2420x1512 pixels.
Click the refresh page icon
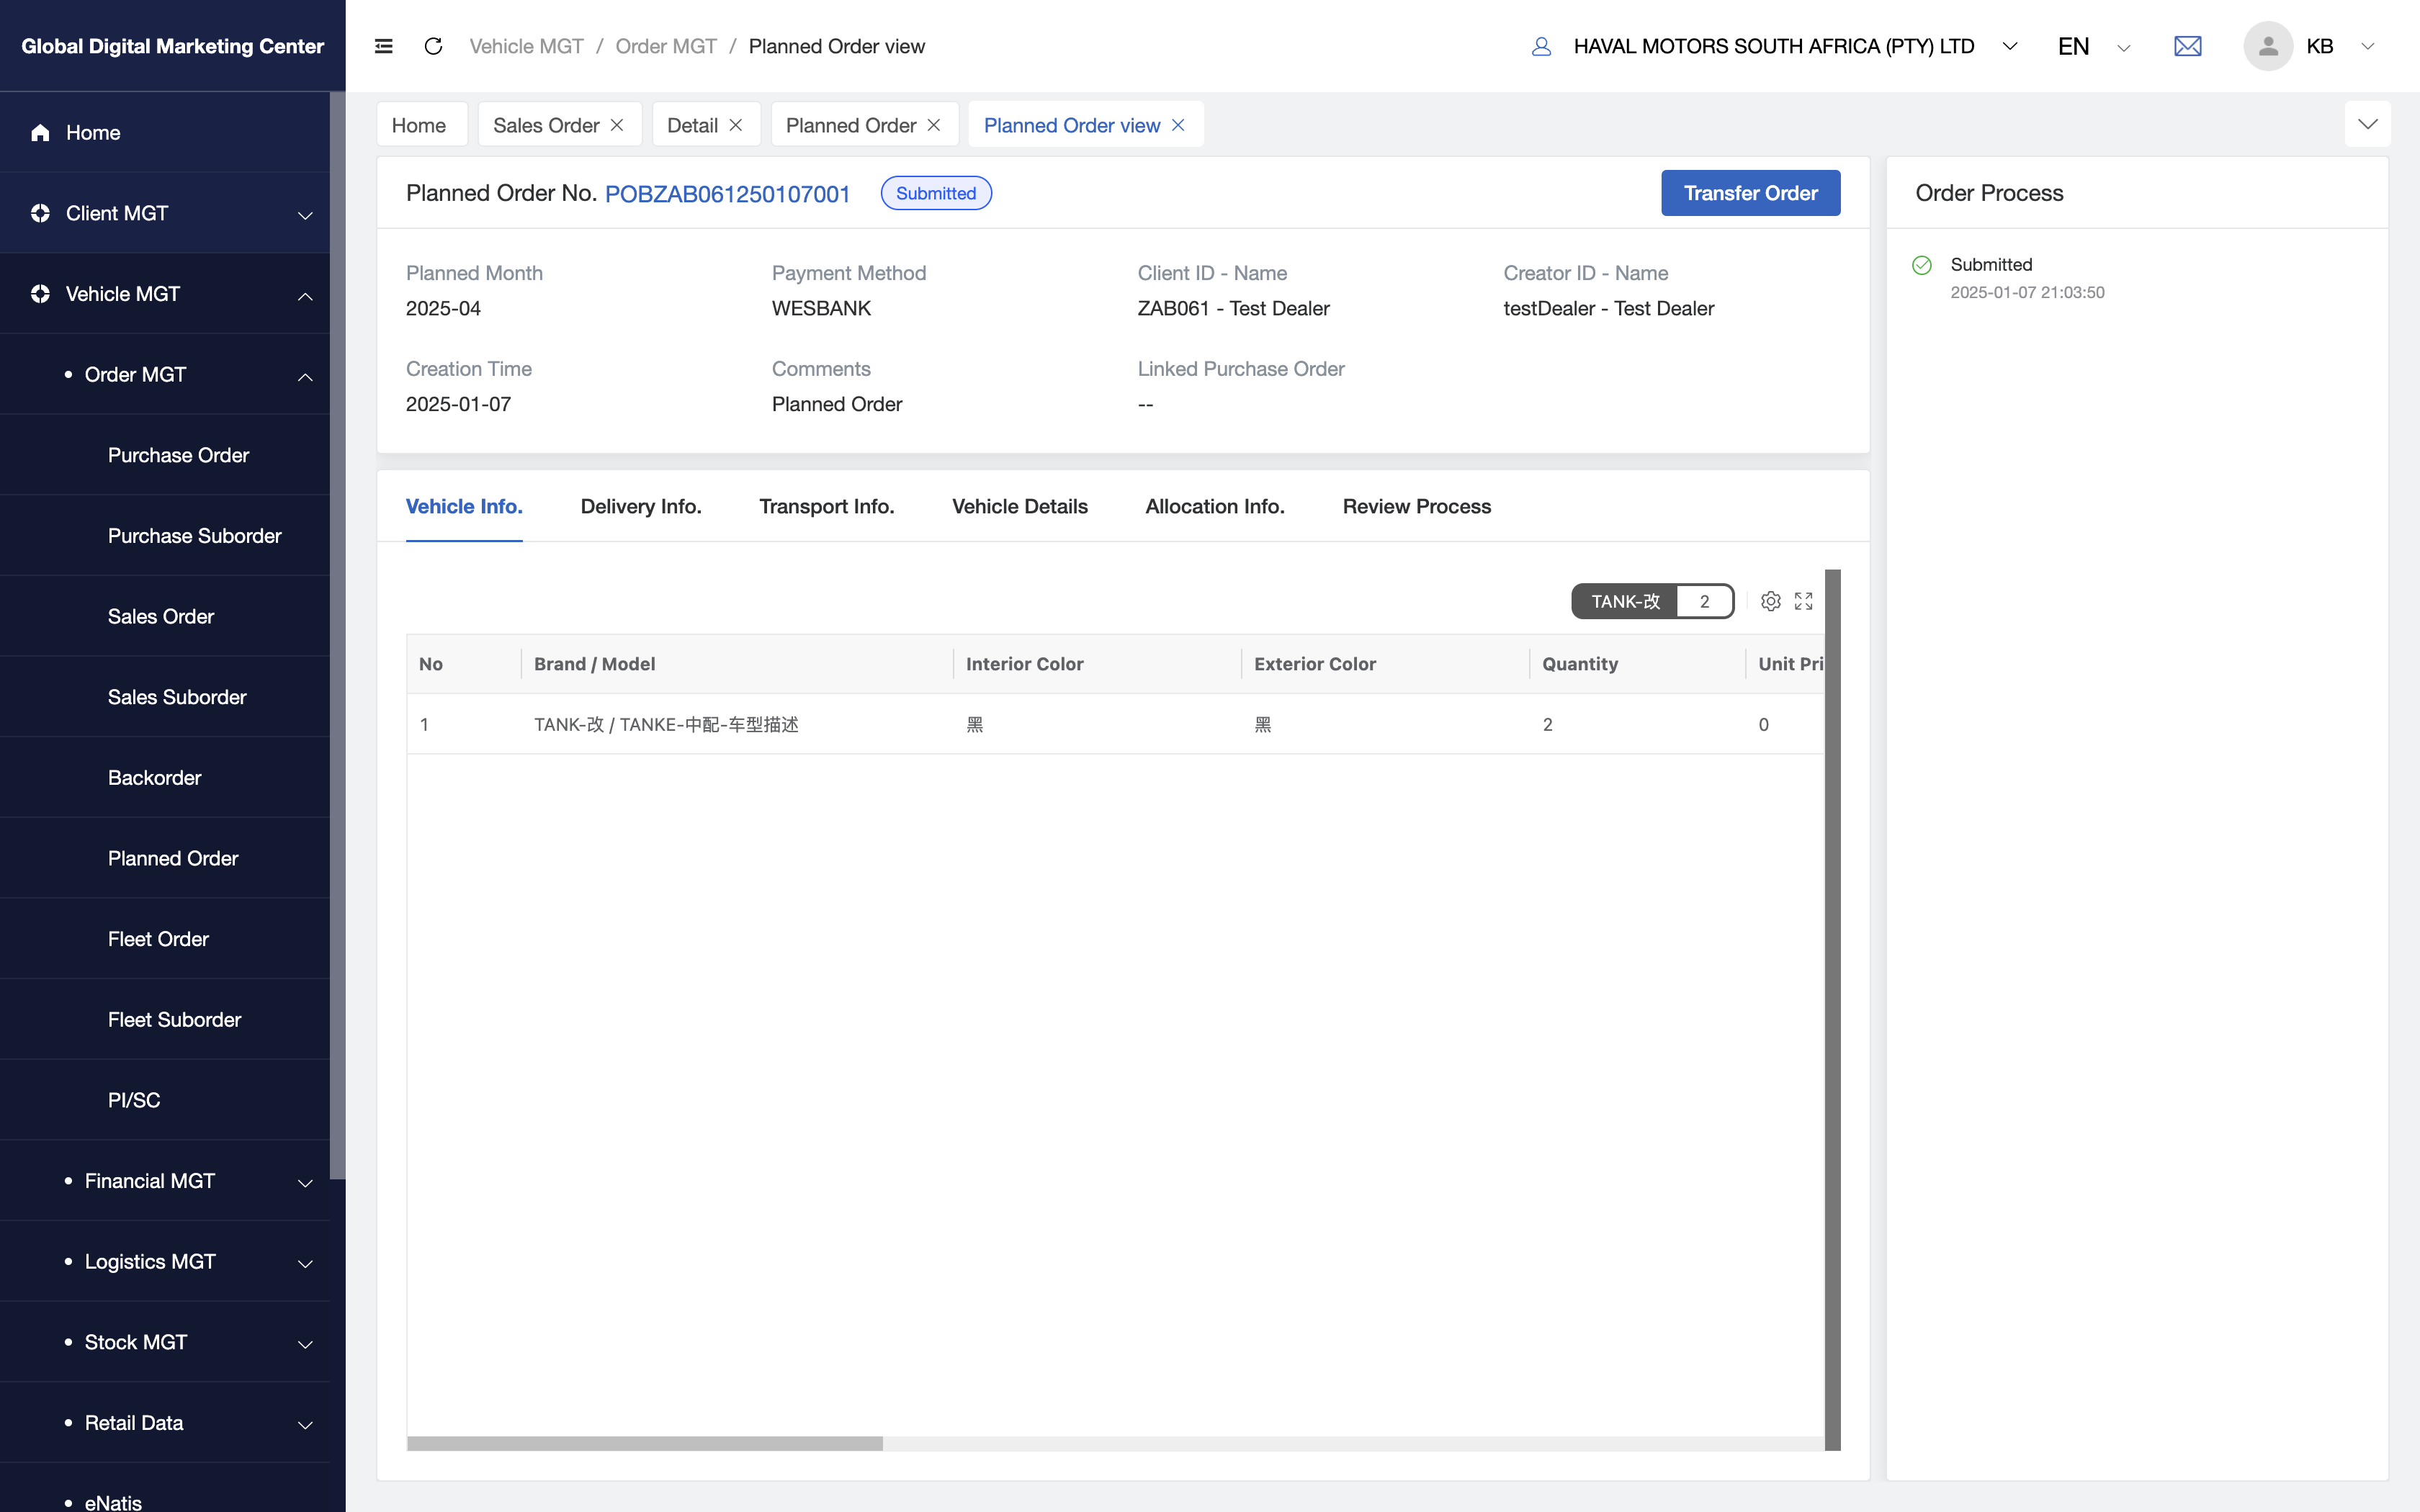[x=433, y=46]
